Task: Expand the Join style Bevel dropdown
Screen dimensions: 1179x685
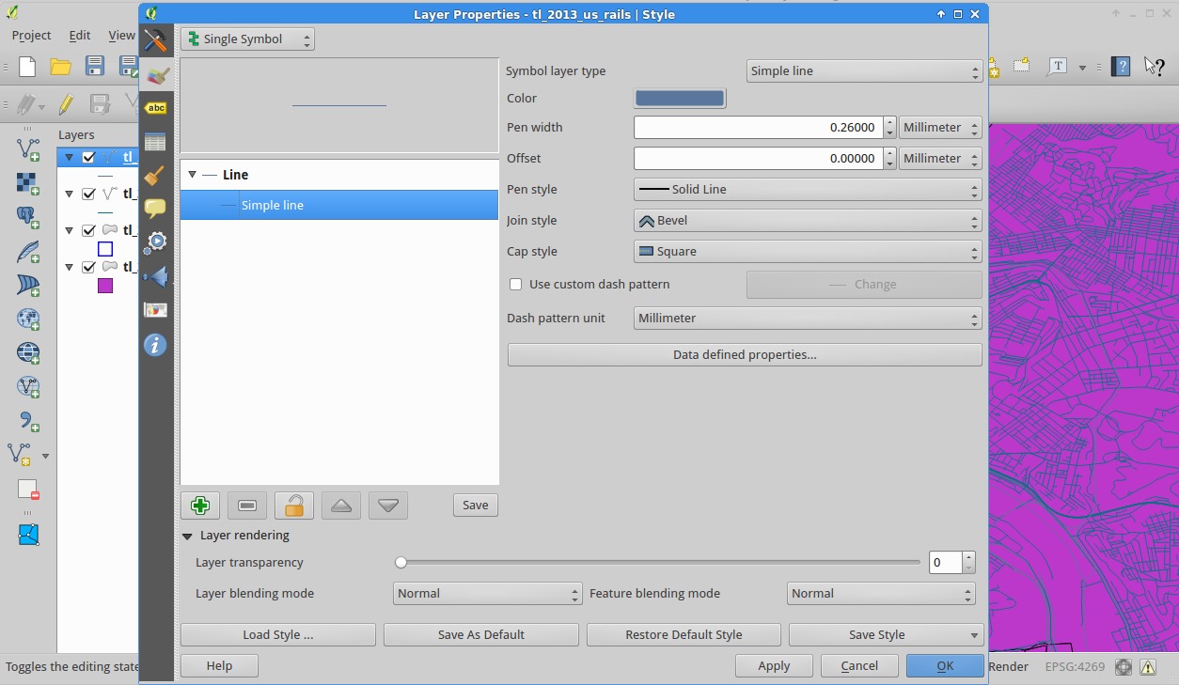Action: coord(808,221)
